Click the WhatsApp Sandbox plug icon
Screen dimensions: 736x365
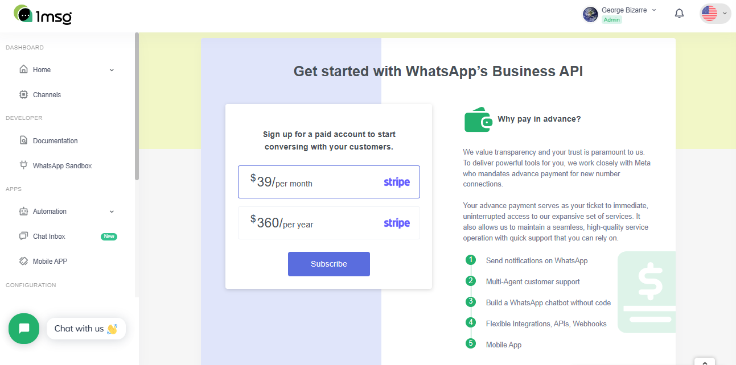[23, 165]
